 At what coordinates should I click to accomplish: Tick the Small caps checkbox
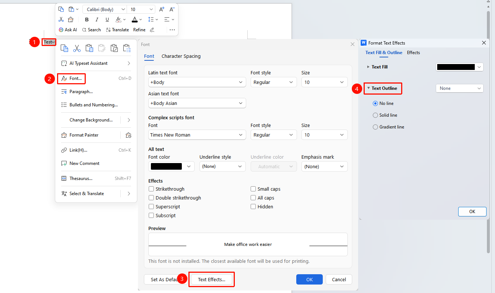click(253, 189)
